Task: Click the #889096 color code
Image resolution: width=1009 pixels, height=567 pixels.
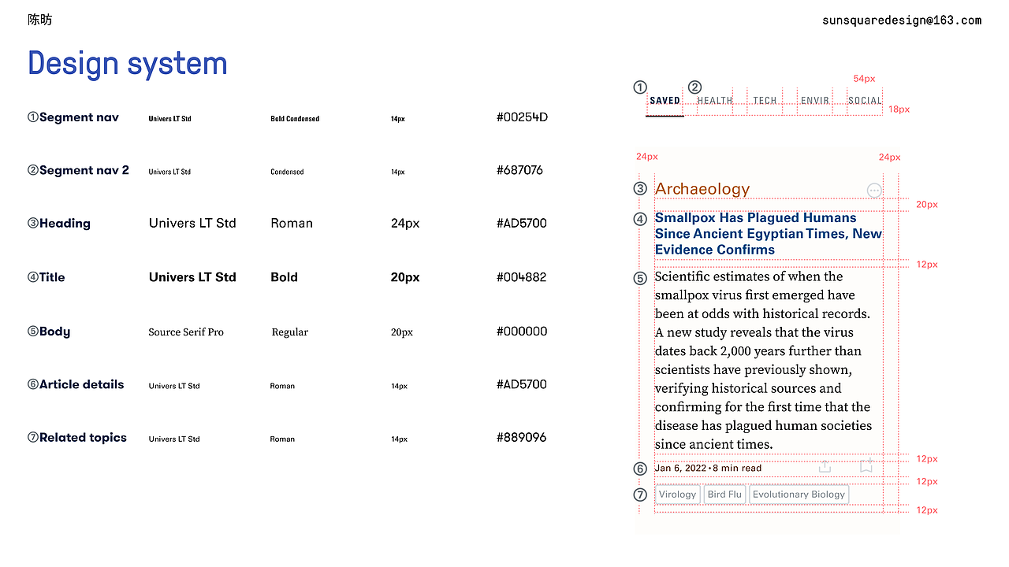Action: click(x=521, y=438)
